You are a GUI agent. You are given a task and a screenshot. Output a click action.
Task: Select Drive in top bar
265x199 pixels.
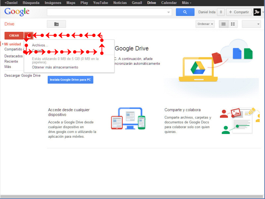coord(152,3)
